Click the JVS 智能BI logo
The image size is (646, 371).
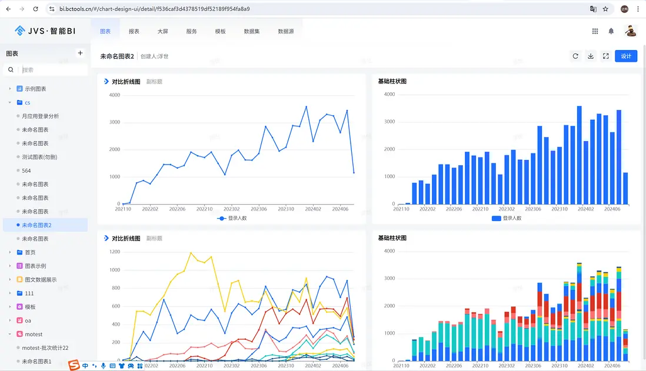pos(45,31)
